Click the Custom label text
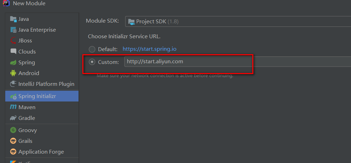This screenshot has height=163, width=351. click(x=108, y=62)
